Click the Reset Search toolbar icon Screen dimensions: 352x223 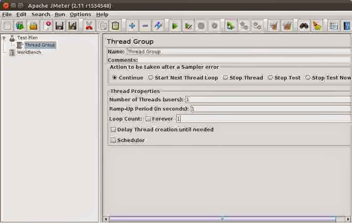[x=317, y=26]
